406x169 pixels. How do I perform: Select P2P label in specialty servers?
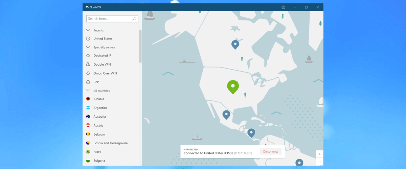[96, 82]
